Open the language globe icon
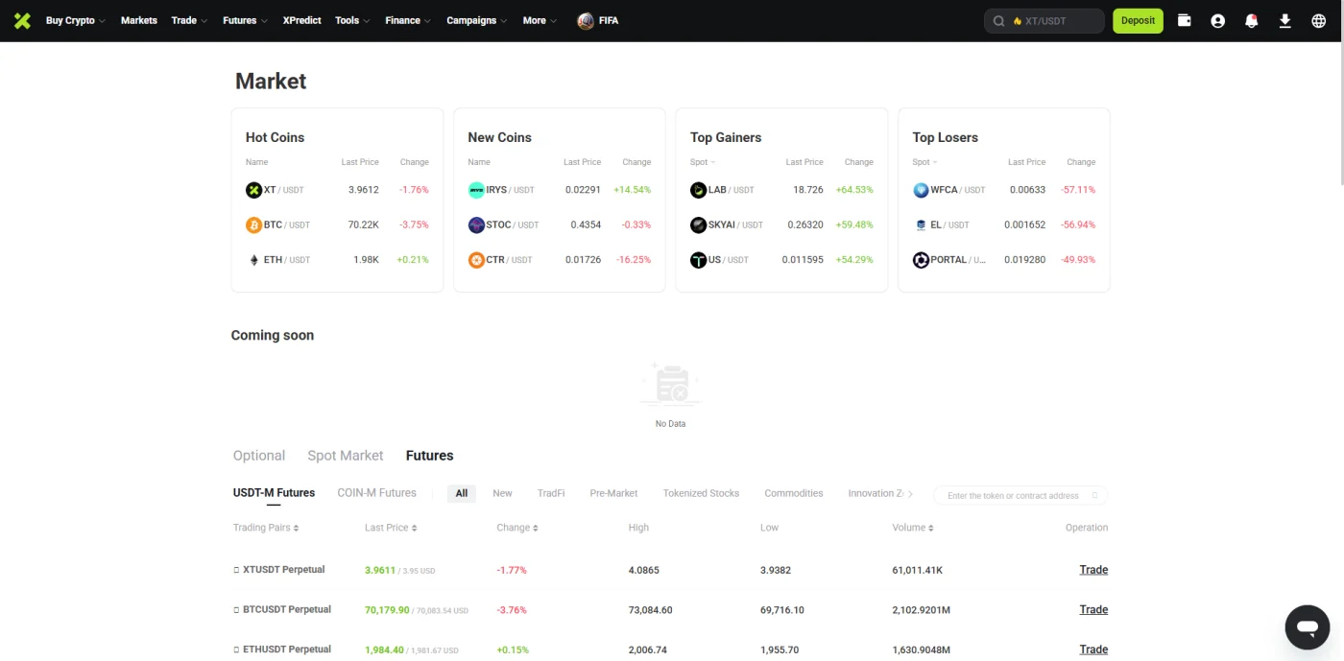 pos(1318,20)
